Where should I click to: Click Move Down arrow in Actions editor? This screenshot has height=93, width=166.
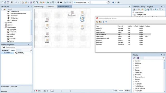point(106,22)
